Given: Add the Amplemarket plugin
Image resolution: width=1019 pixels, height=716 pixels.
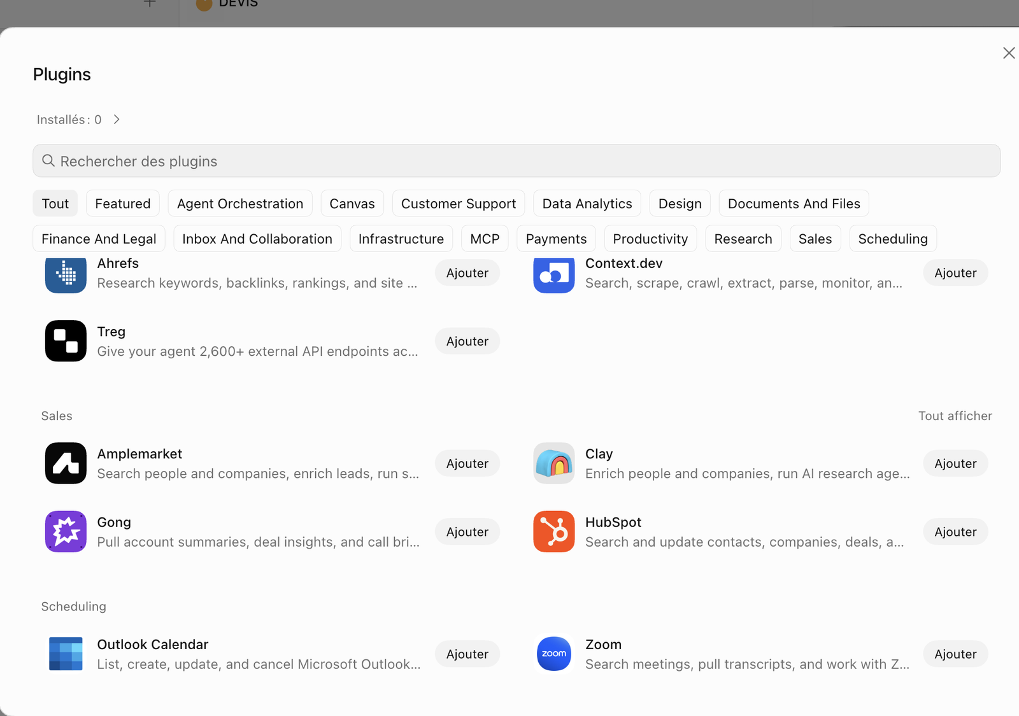Looking at the screenshot, I should [467, 463].
